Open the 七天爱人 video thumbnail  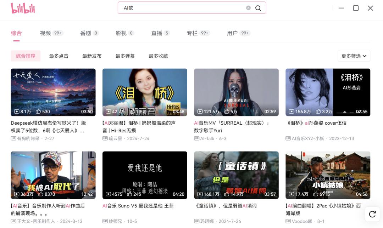[x=53, y=92]
